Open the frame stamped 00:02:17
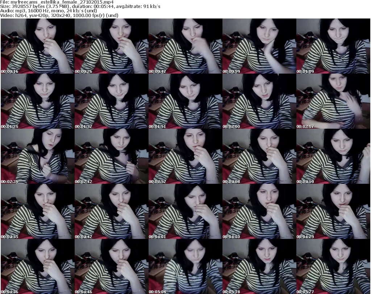371x294 pixels. coord(333,101)
